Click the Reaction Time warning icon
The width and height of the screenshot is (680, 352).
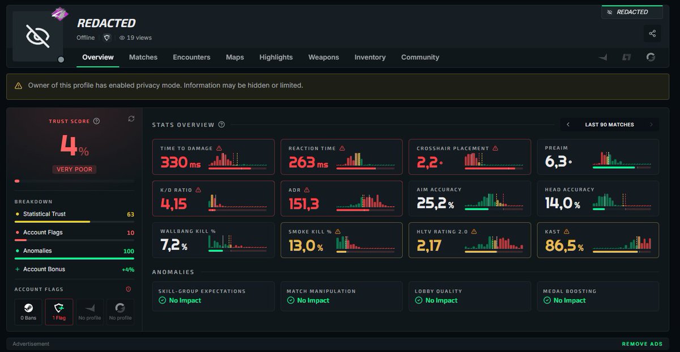pos(342,148)
